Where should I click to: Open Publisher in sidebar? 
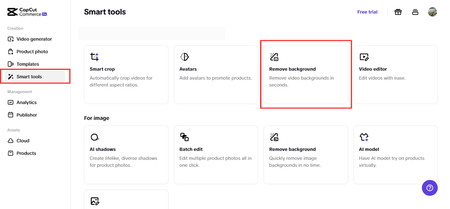tap(27, 115)
